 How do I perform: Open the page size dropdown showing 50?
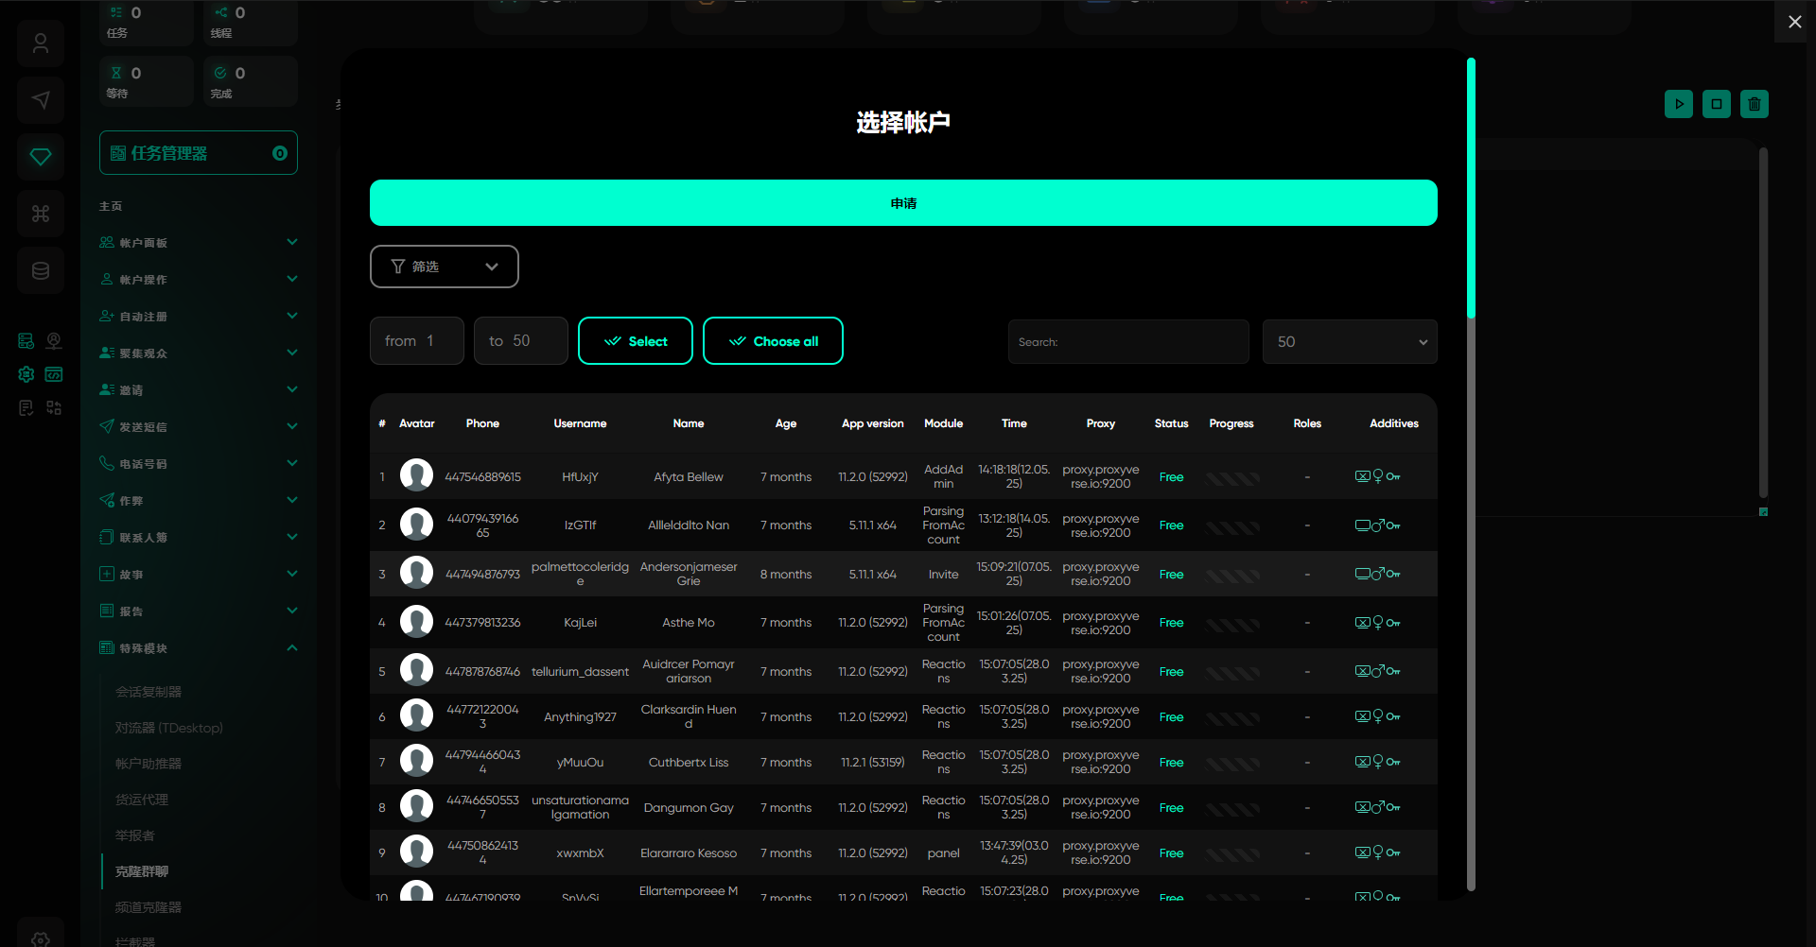[1349, 342]
